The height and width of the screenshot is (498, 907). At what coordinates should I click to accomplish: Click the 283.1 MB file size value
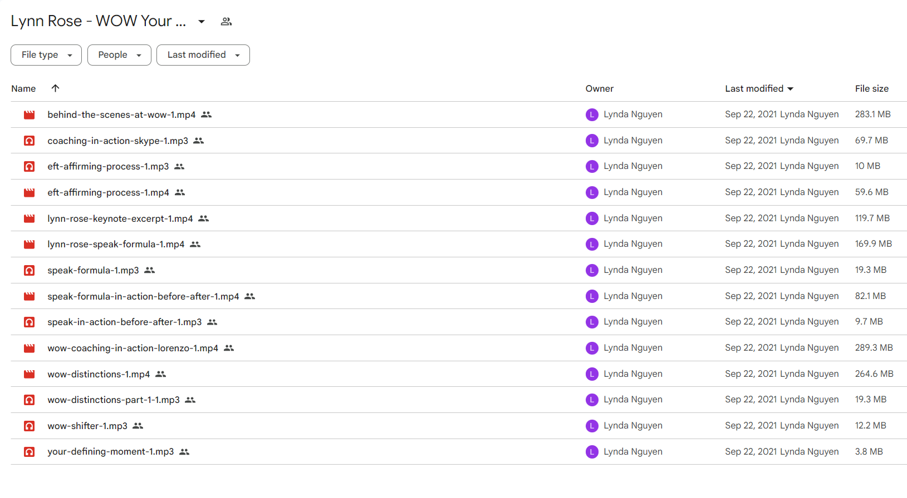[873, 114]
